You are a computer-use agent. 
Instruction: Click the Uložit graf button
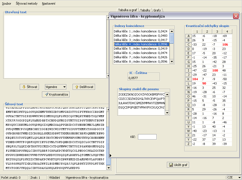click(178, 165)
